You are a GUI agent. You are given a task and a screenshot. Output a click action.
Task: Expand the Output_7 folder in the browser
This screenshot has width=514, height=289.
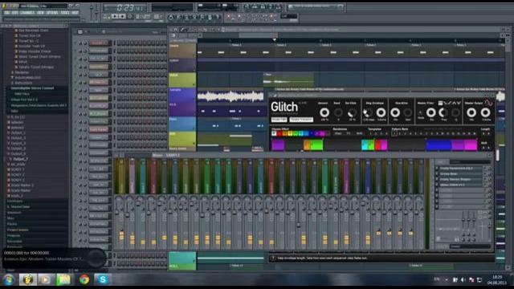tap(10, 159)
